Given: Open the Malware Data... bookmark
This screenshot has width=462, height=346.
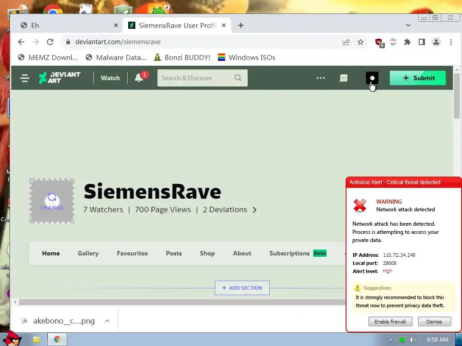Looking at the screenshot, I should click(x=116, y=57).
